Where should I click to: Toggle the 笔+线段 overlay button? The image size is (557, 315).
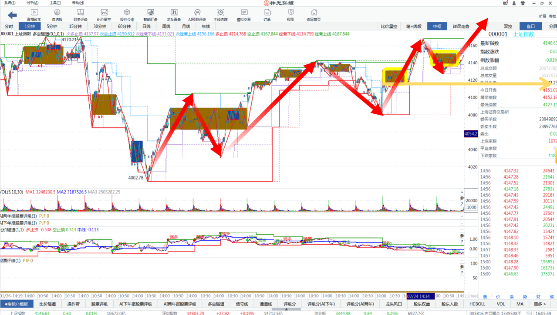pos(413,27)
